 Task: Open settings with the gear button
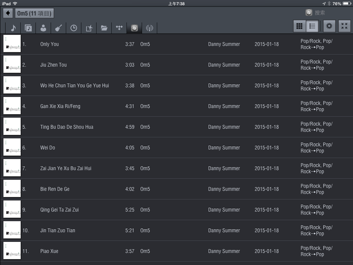[x=329, y=26]
